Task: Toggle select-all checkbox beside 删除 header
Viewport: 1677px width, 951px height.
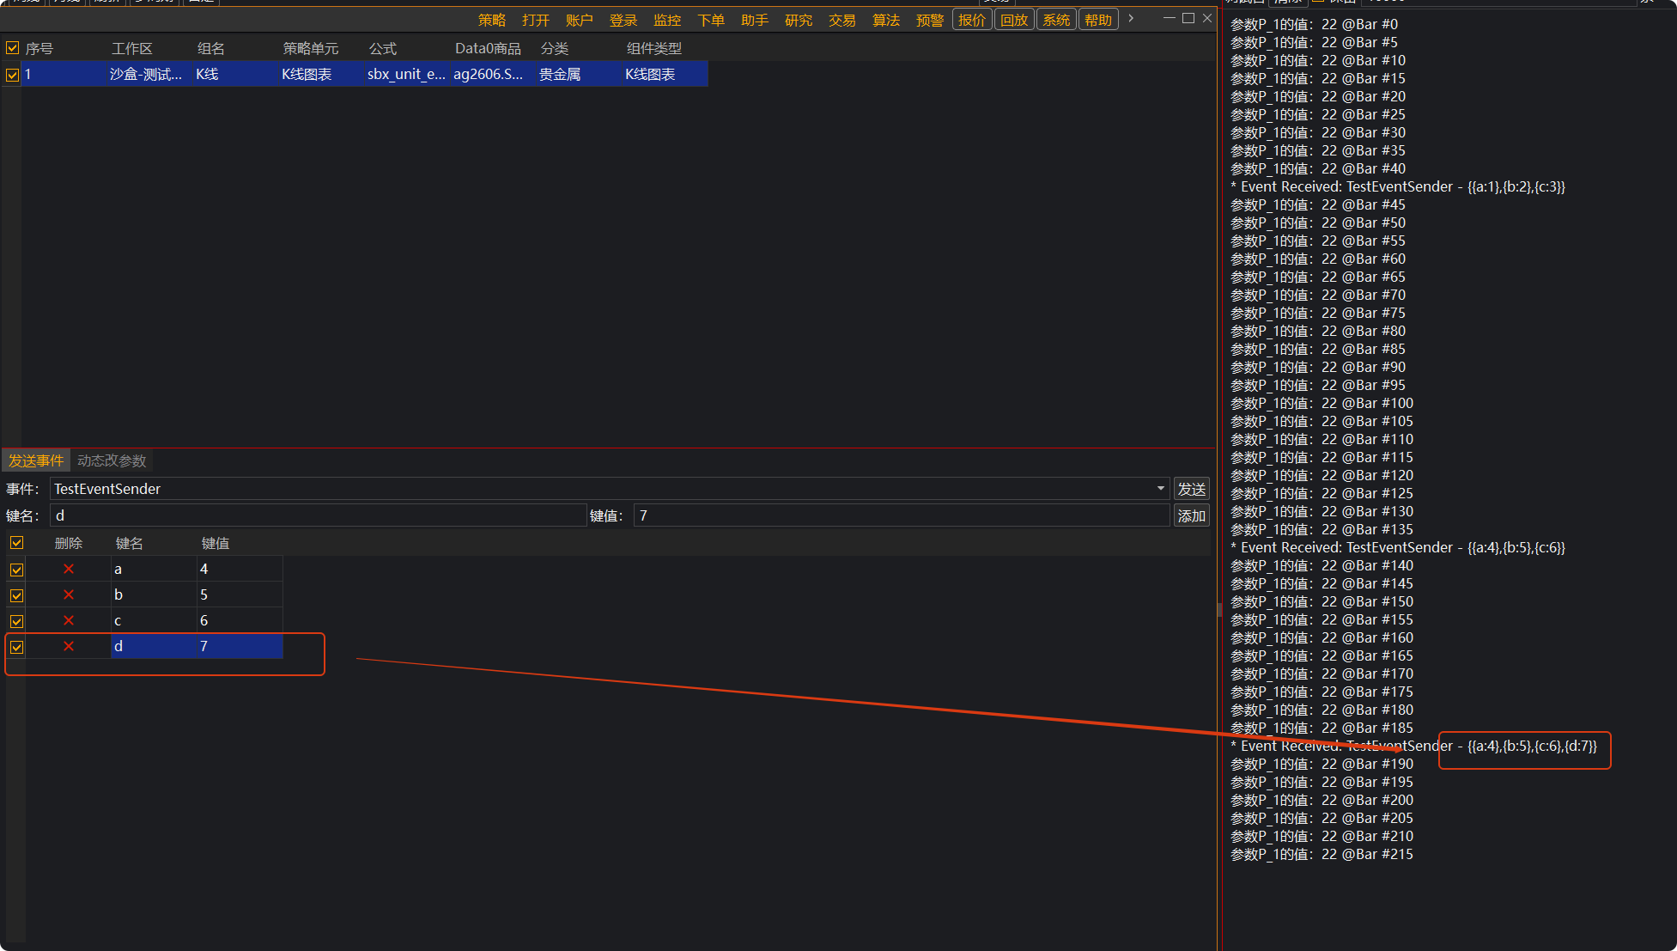Action: tap(17, 543)
